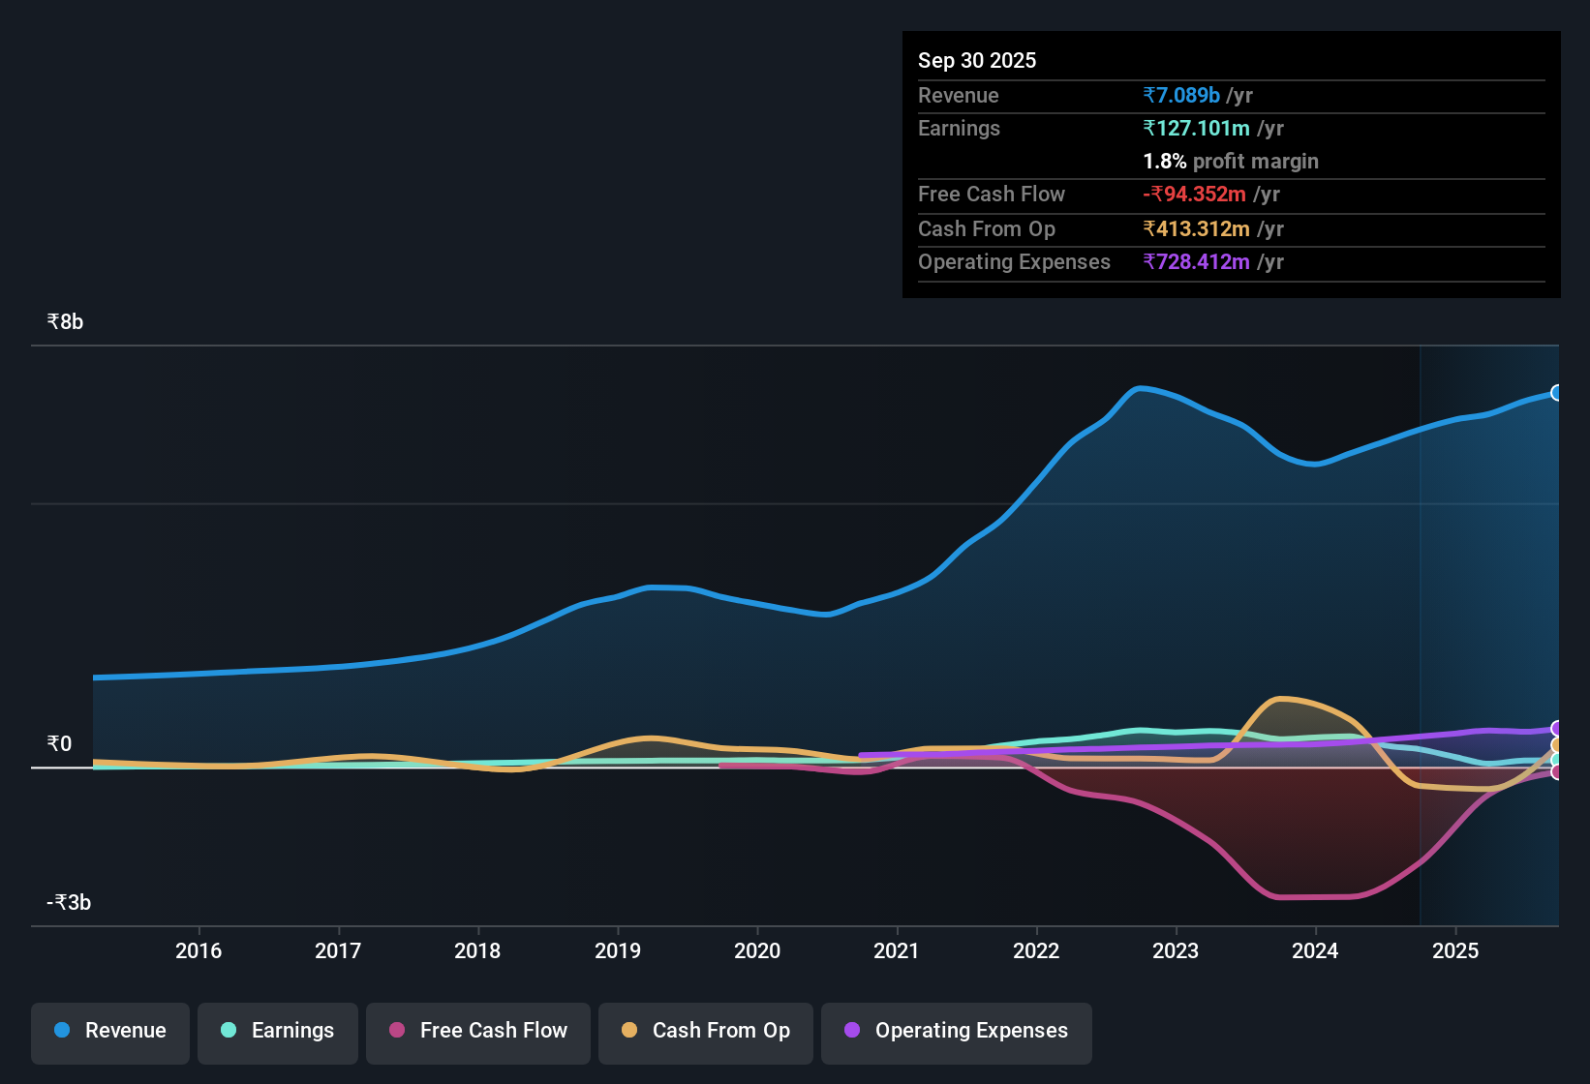This screenshot has height=1084, width=1590.
Task: Open the Earnings legend filter
Action: pyautogui.click(x=277, y=1031)
